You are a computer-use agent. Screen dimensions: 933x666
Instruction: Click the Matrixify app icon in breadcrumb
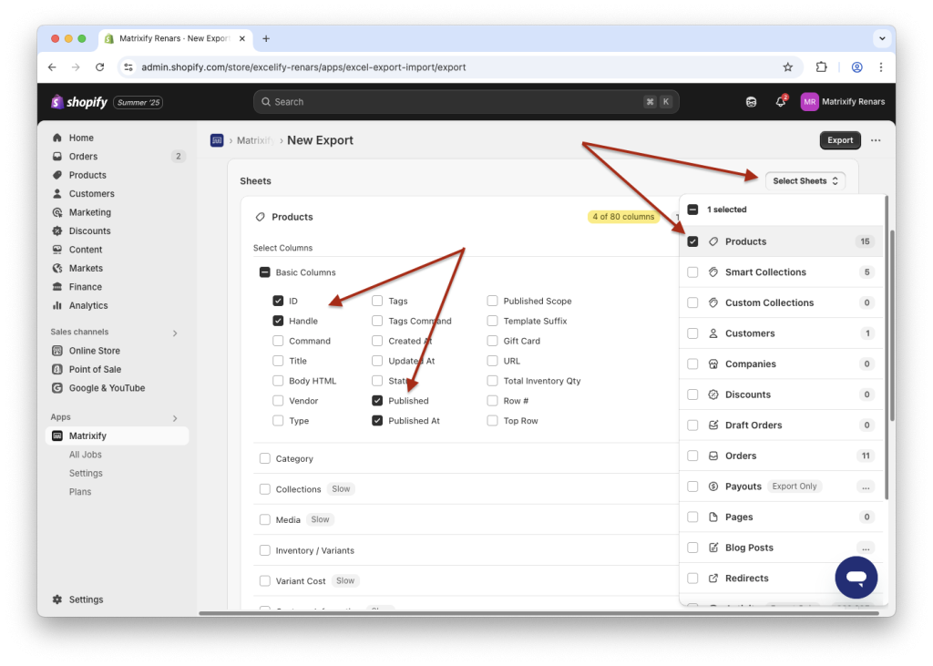(217, 139)
